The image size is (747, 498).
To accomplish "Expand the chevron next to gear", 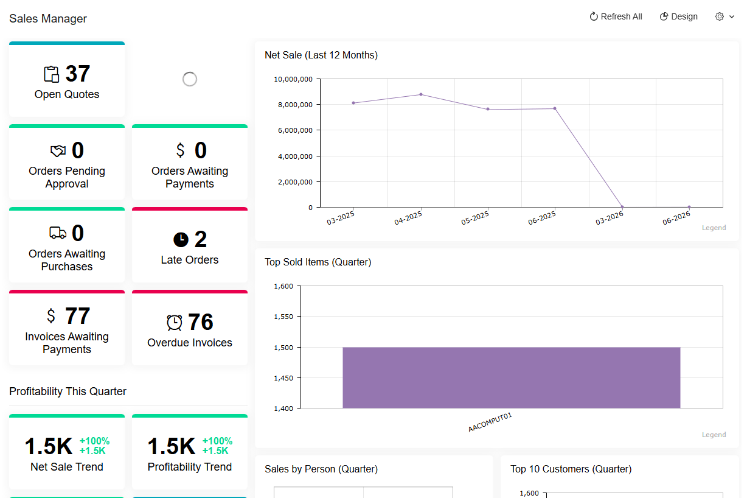I will (x=732, y=17).
